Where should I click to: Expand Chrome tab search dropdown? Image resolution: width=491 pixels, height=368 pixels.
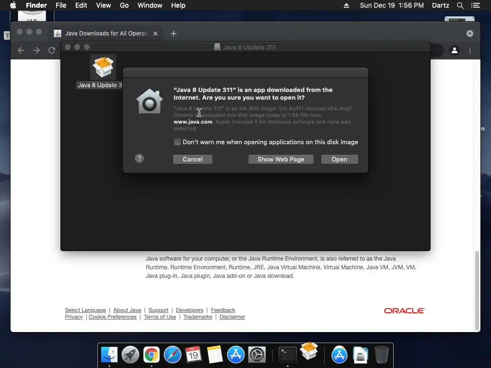(470, 34)
